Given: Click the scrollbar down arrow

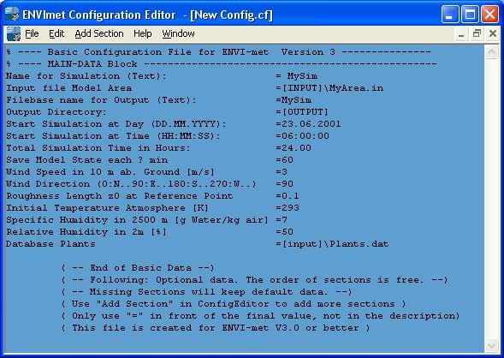Looking at the screenshot, I should coord(491,346).
